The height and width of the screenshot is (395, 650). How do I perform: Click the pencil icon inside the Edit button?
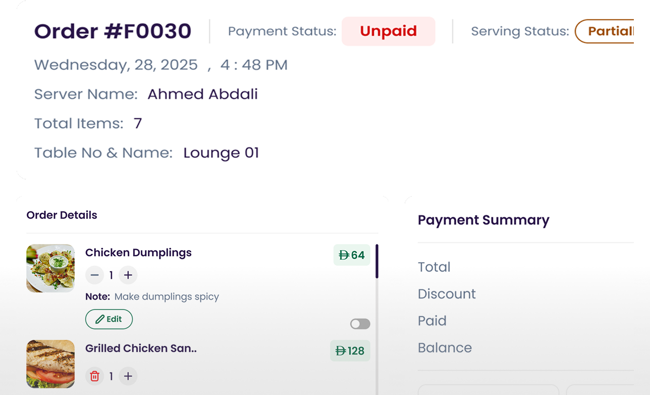pyautogui.click(x=100, y=319)
